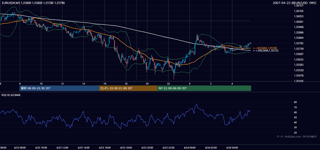Click the 4/23 14:00 time axis label
320x150 pixels.
84,148
